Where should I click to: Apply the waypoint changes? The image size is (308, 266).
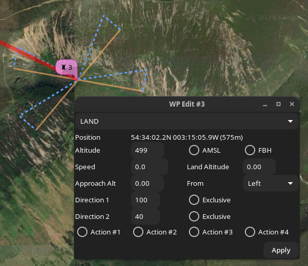pos(281,250)
